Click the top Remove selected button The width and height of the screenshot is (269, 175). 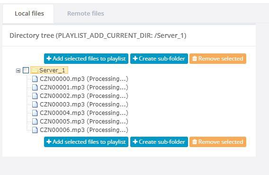(x=218, y=59)
